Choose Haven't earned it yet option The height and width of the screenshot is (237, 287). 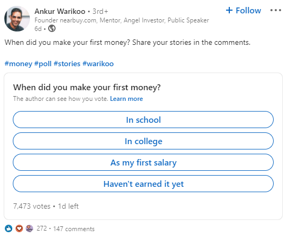click(x=143, y=184)
